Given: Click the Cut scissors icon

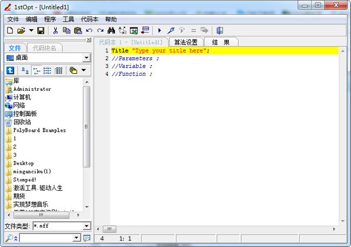Looking at the screenshot, I should [56, 30].
